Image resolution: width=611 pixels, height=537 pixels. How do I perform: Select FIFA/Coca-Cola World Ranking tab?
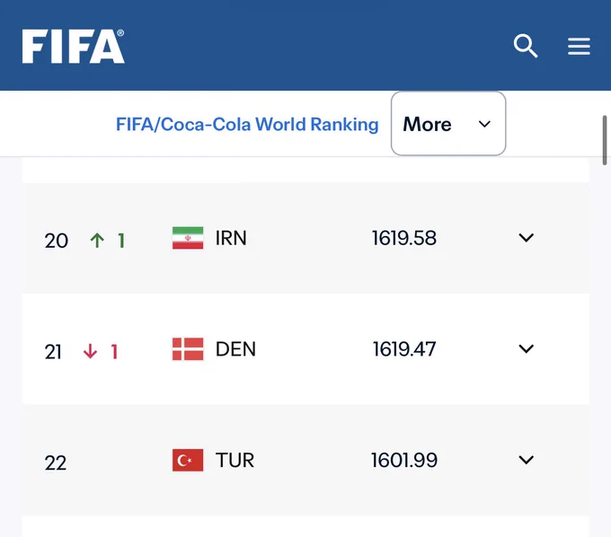pyautogui.click(x=247, y=125)
